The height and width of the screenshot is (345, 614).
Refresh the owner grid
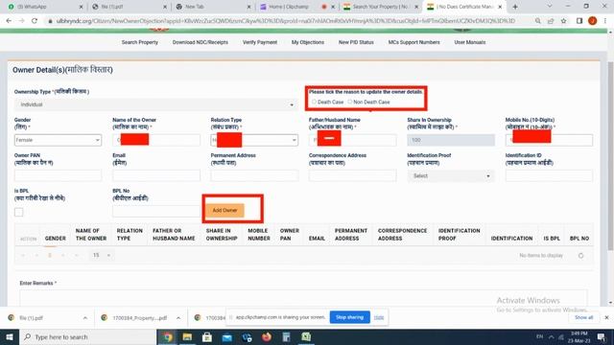pos(580,256)
